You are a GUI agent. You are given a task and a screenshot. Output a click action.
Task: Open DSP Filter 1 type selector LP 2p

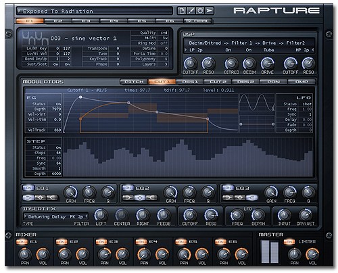point(195,50)
